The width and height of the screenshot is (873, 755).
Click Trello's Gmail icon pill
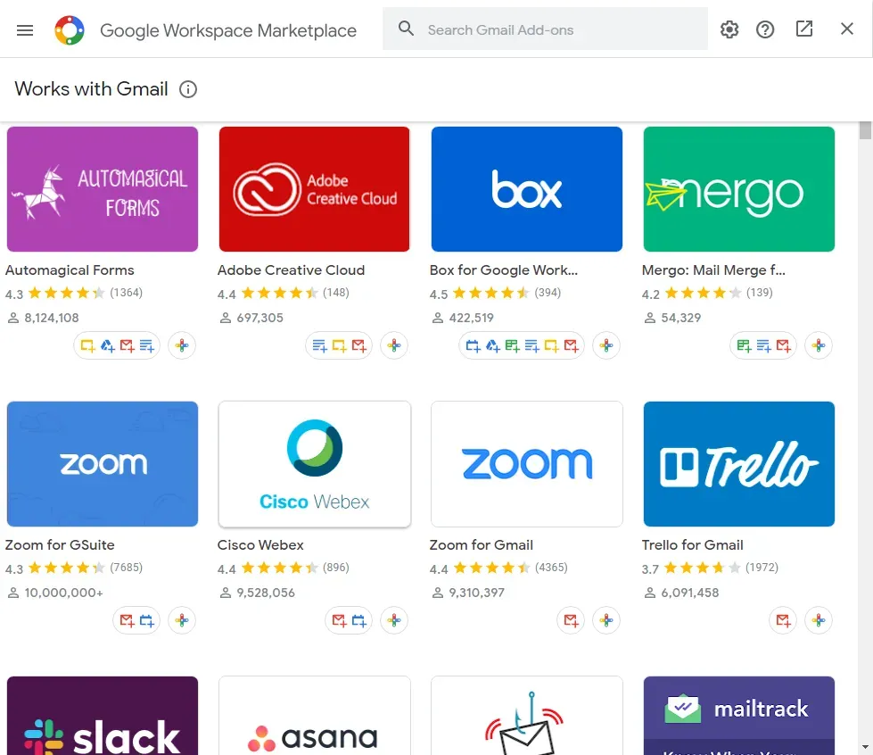tap(783, 620)
